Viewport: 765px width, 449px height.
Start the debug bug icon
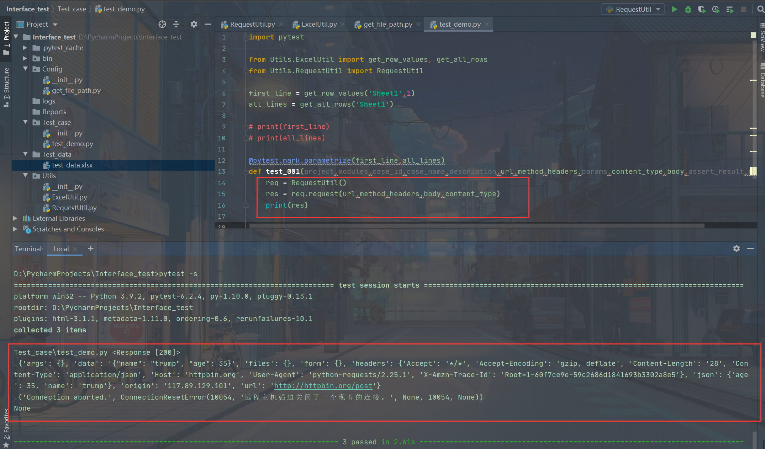(x=688, y=9)
